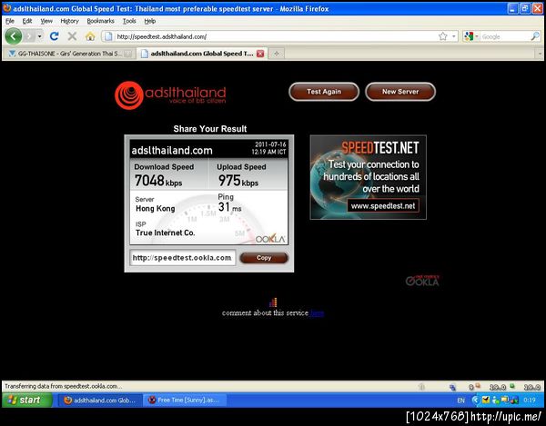Click the New Server button
Viewport: 546px width, 426px height.
(x=400, y=92)
